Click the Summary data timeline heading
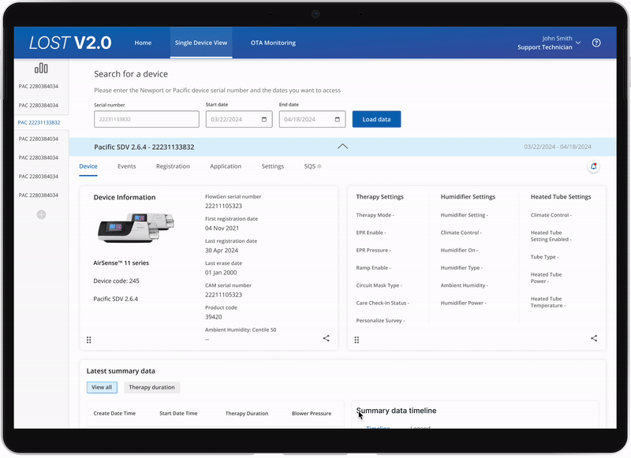 point(396,411)
